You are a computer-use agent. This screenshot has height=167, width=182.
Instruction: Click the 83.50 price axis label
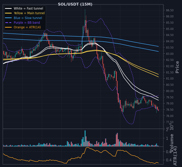170,47
